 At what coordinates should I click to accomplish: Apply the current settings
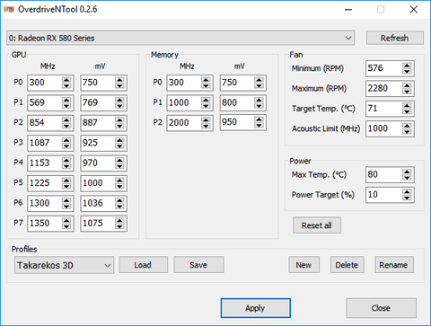(255, 308)
